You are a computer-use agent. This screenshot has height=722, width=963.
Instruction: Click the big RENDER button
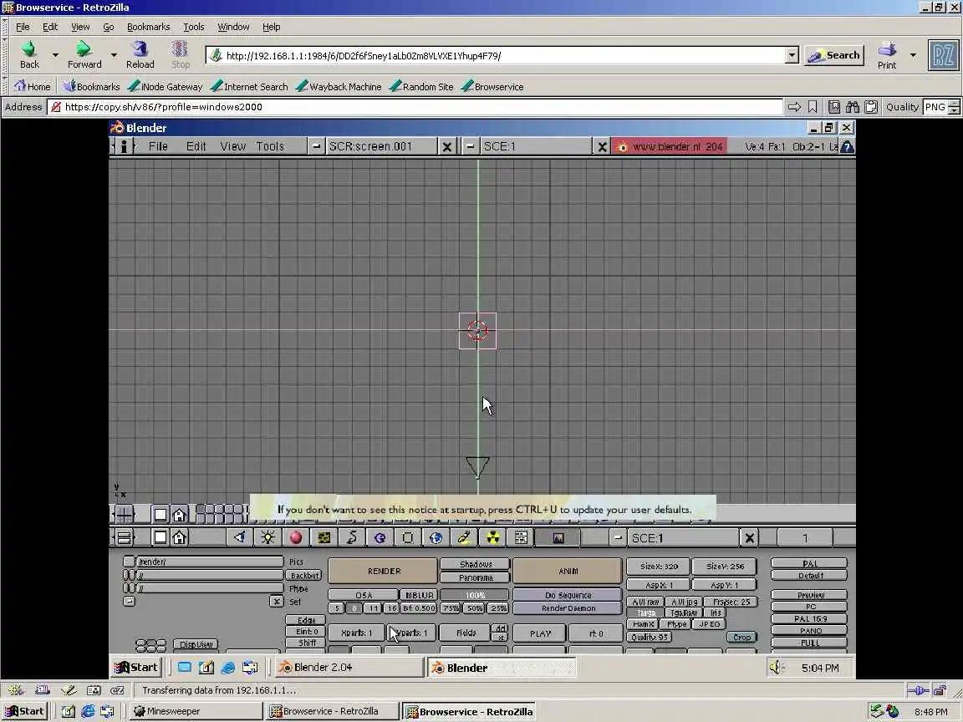tap(383, 571)
